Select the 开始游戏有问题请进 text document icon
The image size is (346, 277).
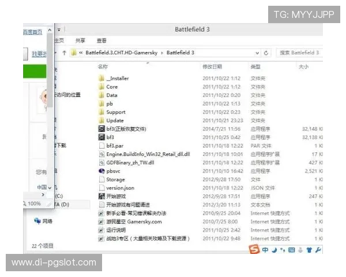coord(101,204)
